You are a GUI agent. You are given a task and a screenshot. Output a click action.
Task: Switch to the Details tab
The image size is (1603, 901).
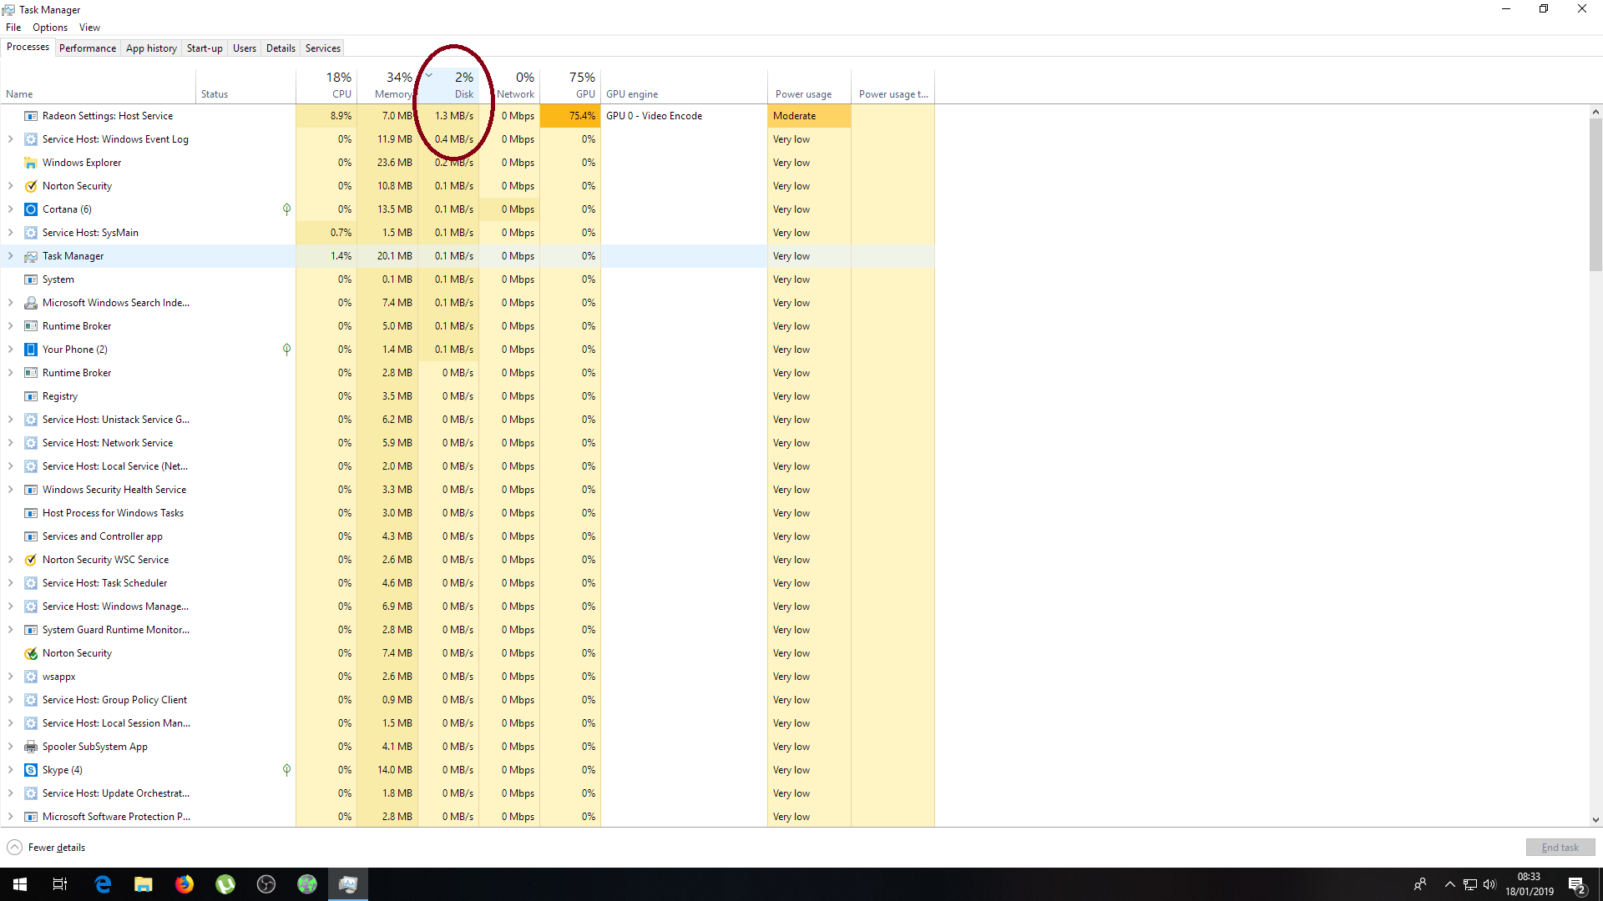[281, 48]
